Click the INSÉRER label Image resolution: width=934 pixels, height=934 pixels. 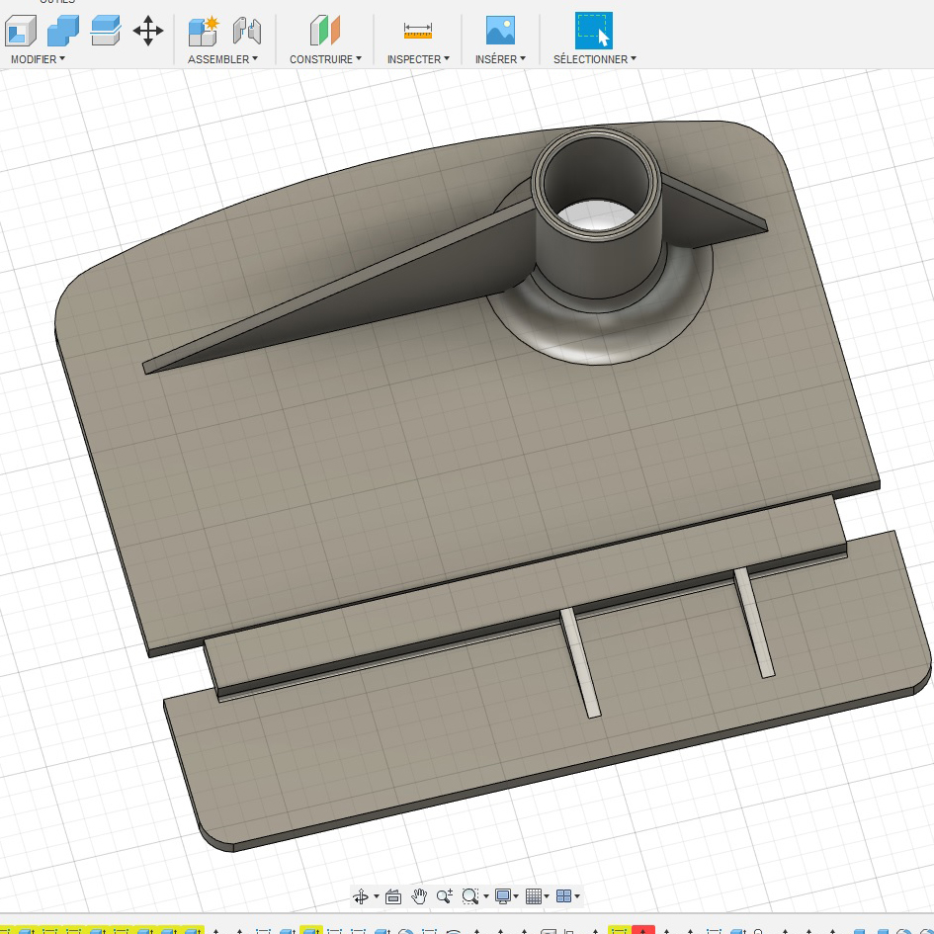pos(496,59)
